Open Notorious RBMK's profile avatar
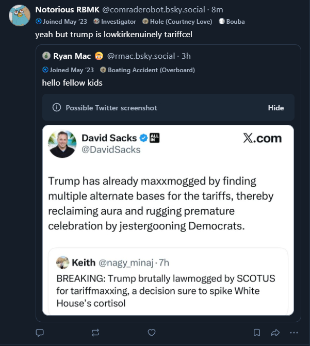 [20, 15]
